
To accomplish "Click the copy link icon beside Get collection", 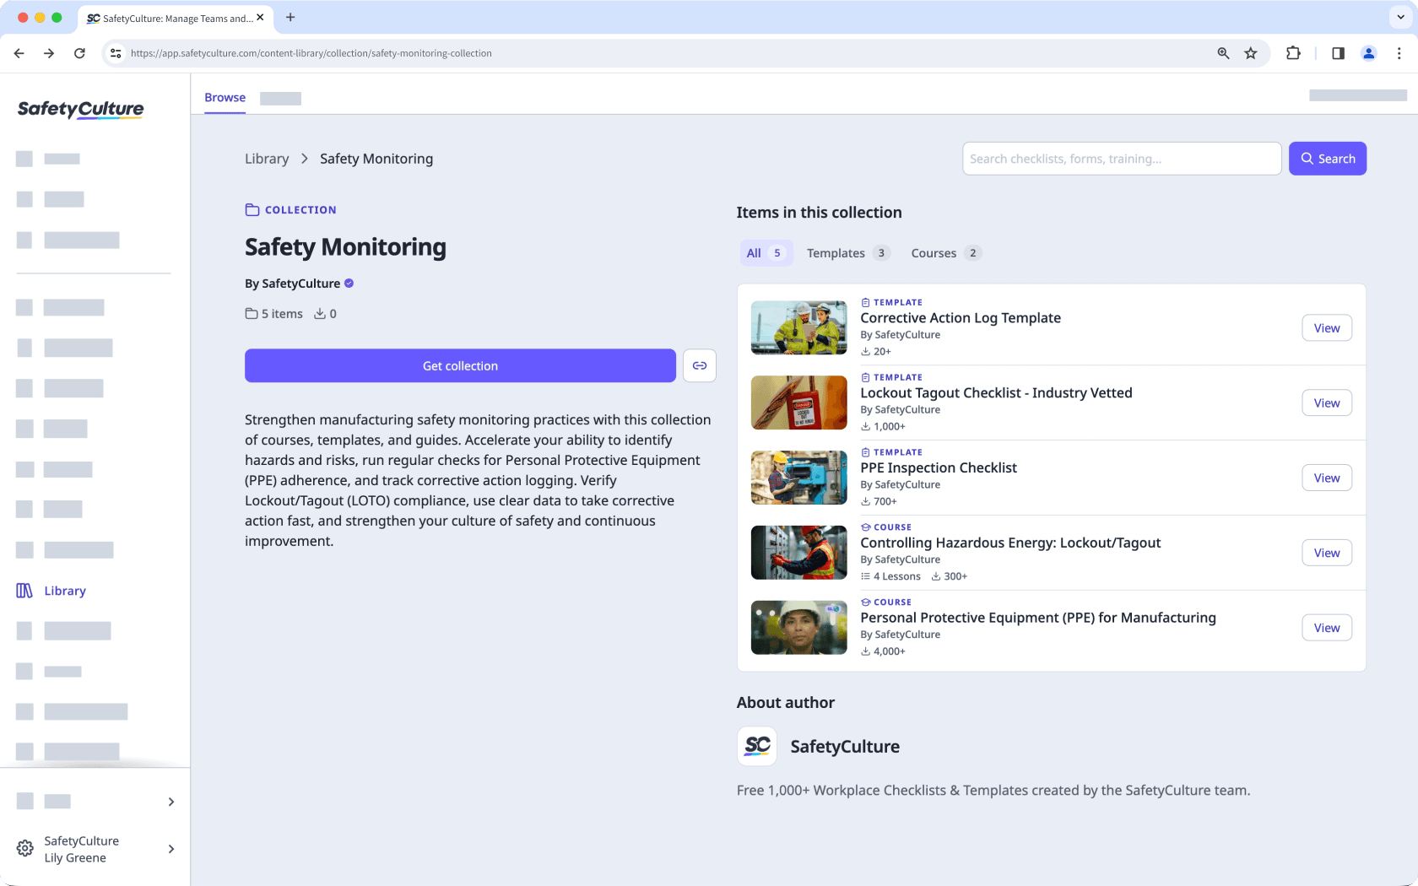I will [x=699, y=365].
